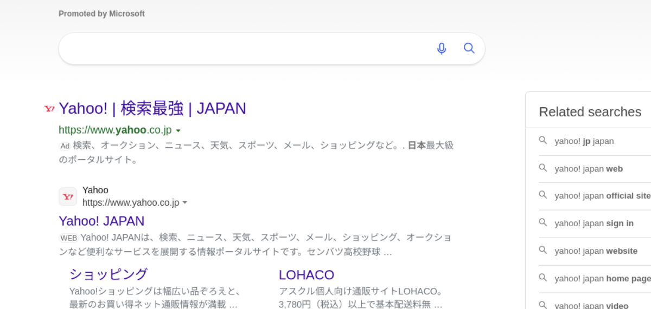Select related search yahoo! japan sign in
This screenshot has height=309, width=651.
[594, 223]
